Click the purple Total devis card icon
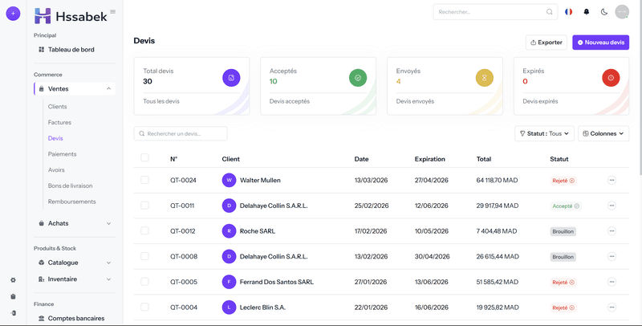The height and width of the screenshot is (326, 642). (231, 78)
